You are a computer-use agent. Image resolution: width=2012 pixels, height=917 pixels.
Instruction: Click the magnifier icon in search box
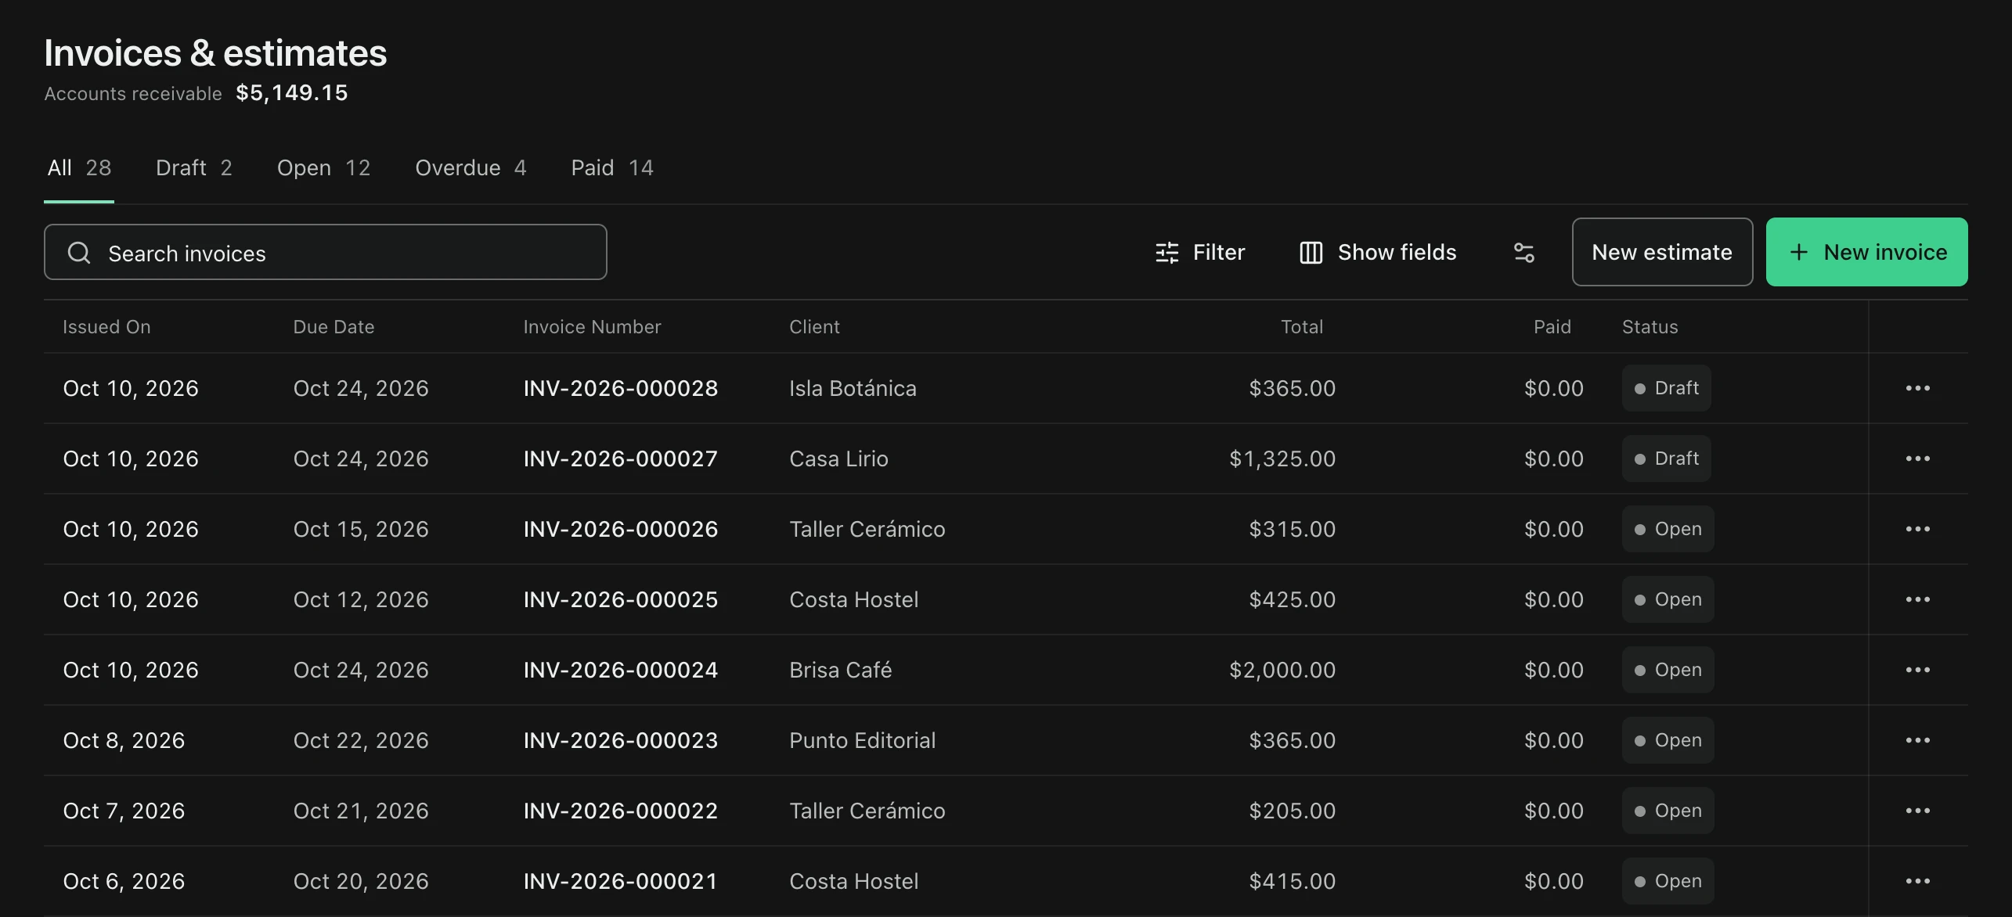[x=79, y=253]
